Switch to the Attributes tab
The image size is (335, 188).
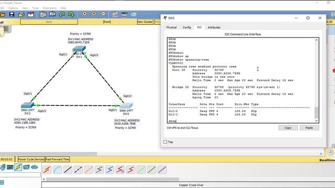[x=214, y=27]
